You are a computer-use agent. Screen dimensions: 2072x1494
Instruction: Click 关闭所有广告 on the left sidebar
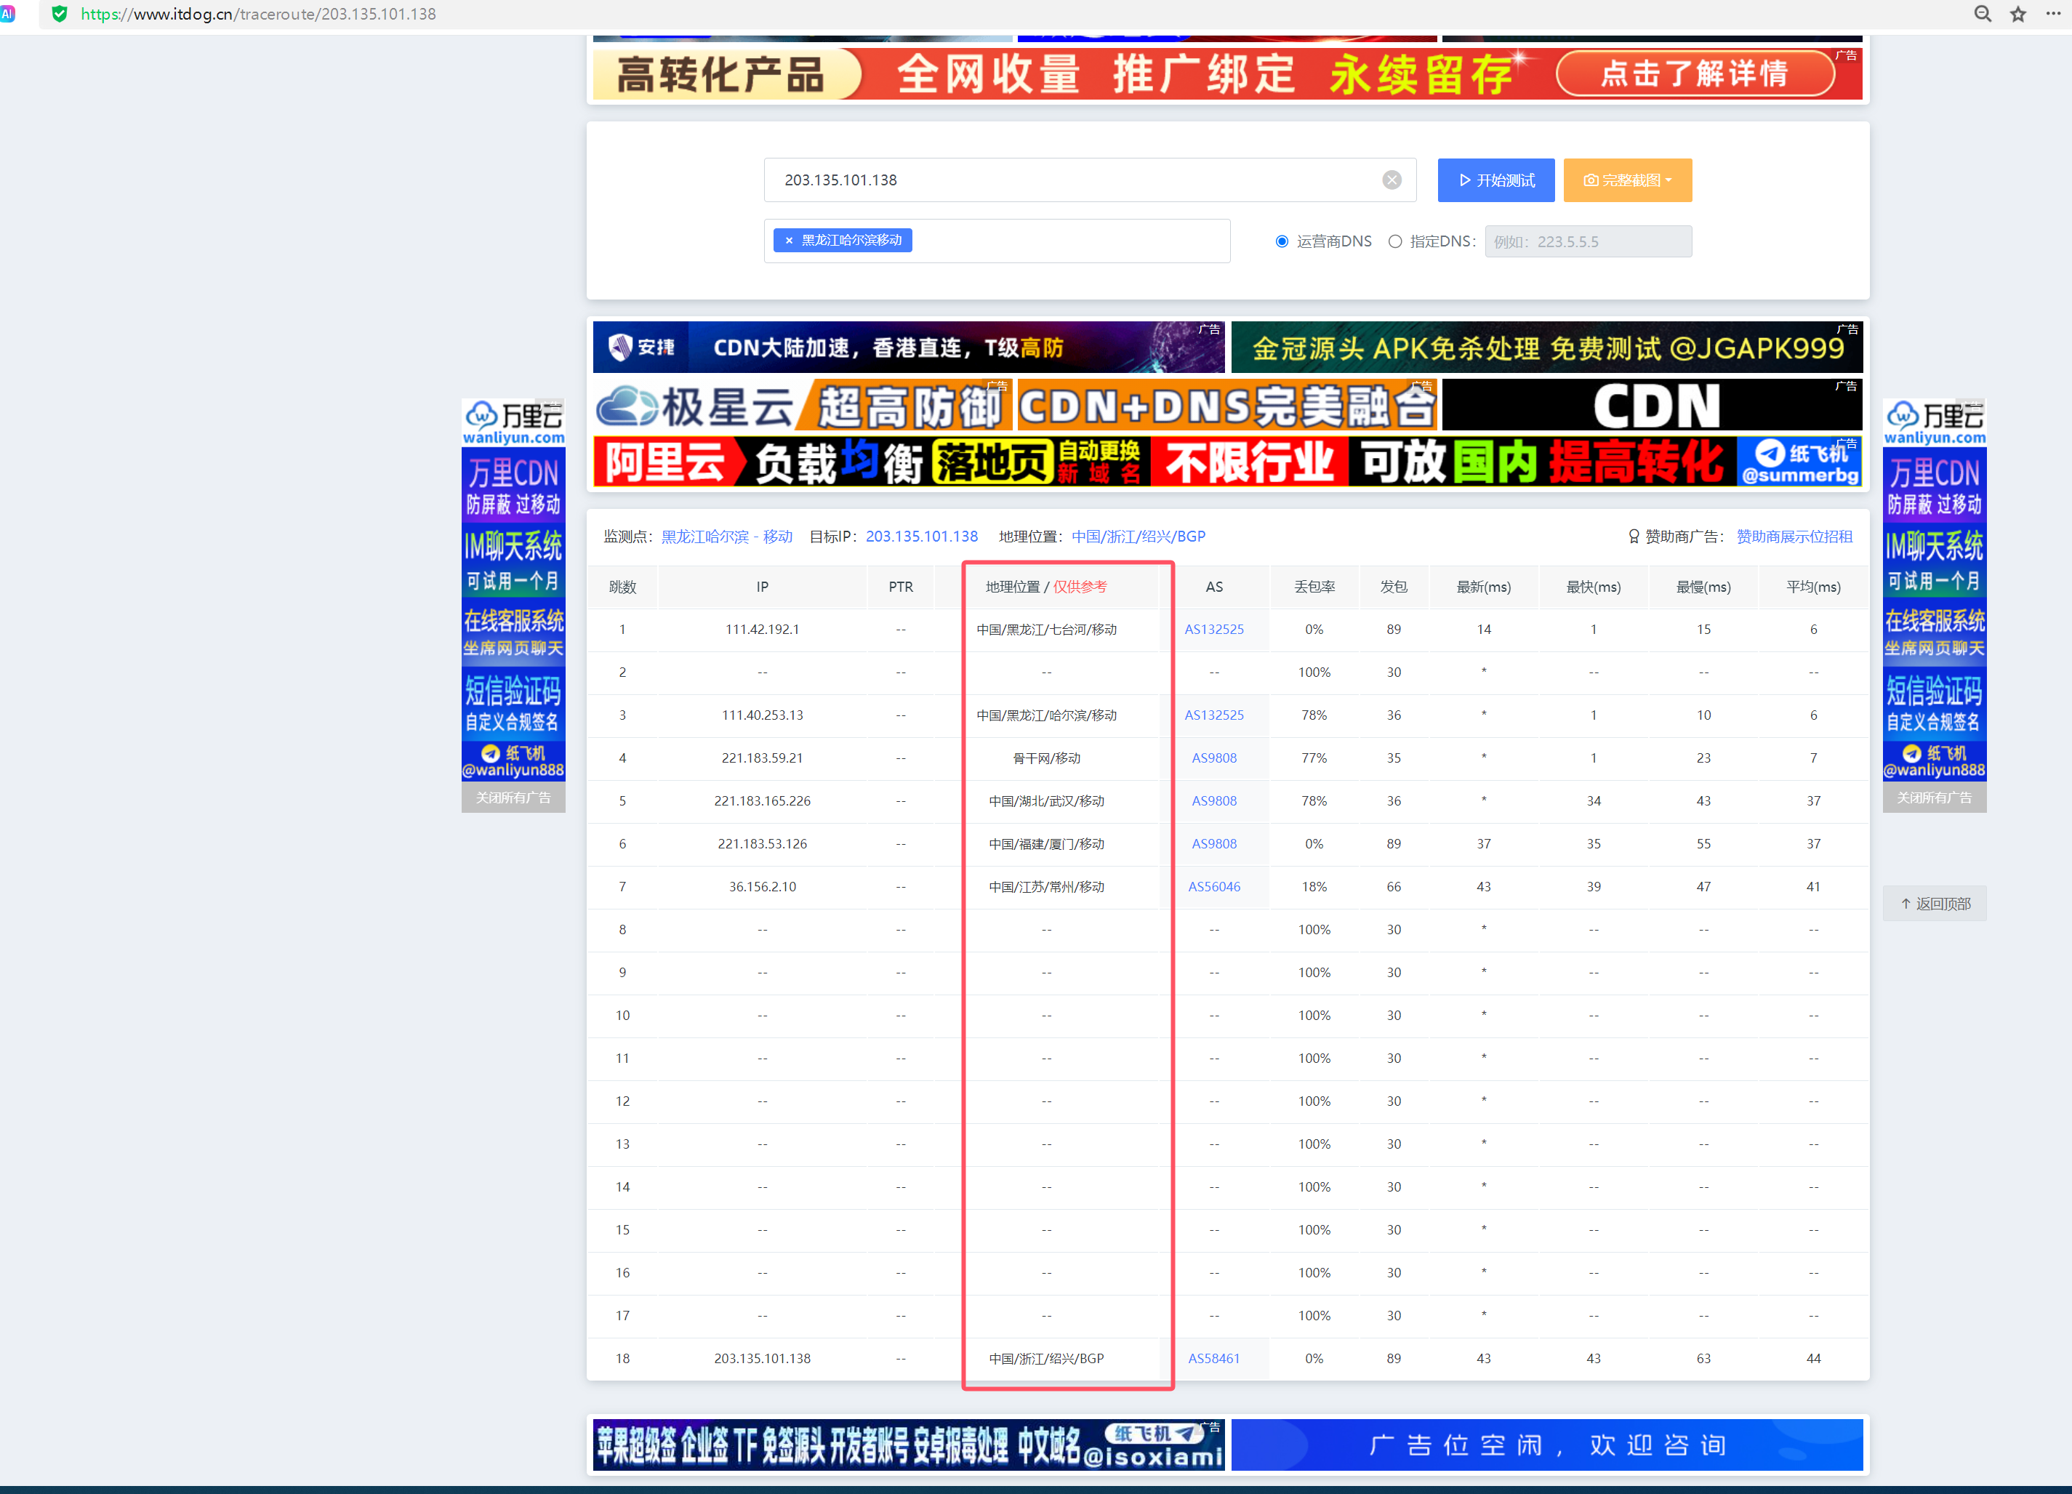click(513, 797)
